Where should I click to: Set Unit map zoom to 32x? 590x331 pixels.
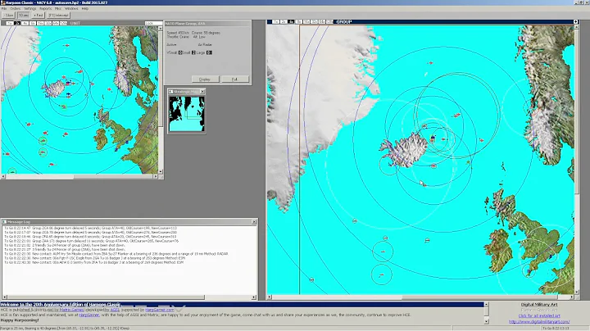[48, 23]
